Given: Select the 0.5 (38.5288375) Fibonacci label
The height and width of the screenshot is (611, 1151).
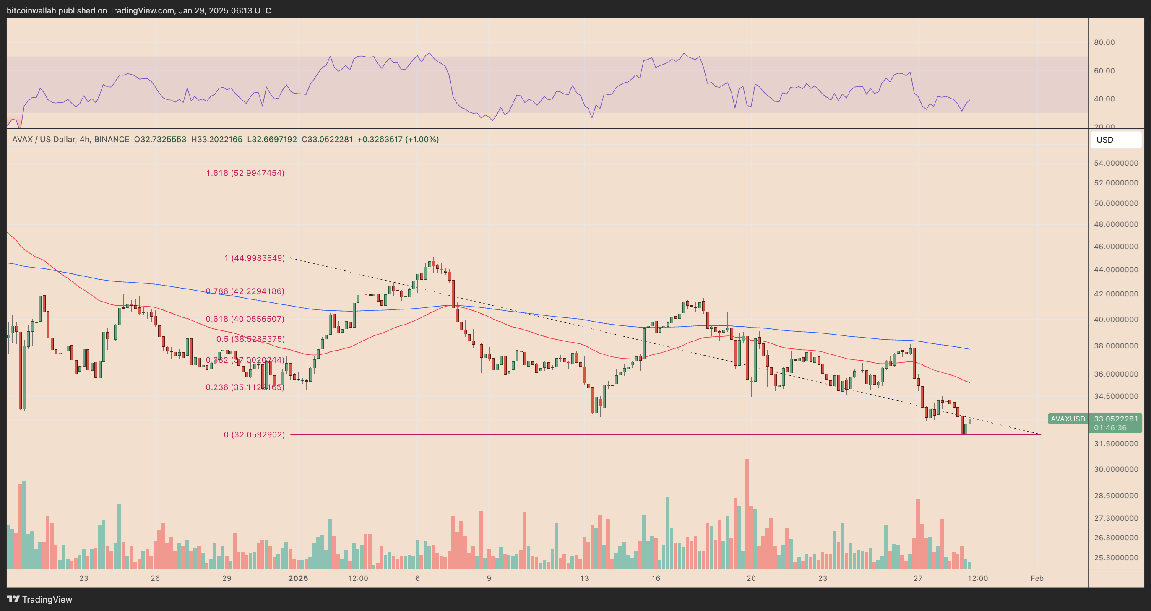Looking at the screenshot, I should click(250, 339).
